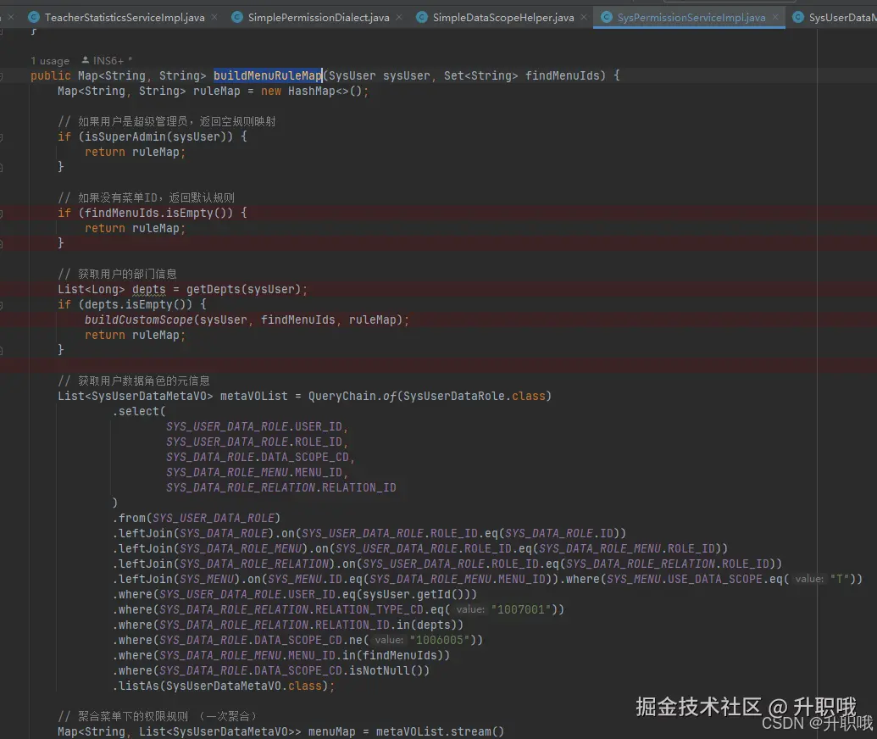
Task: Click the author person icon beside INS6+
Action: tap(85, 60)
